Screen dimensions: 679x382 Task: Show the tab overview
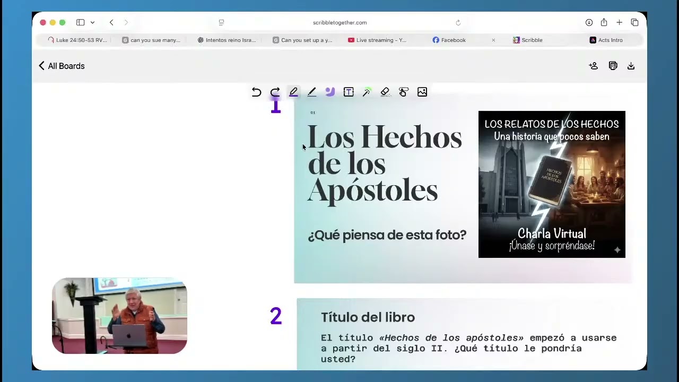pos(634,22)
